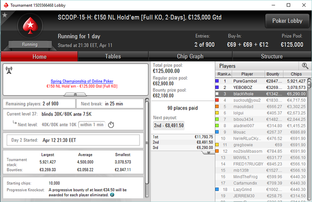This screenshot has width=312, height=202.
Task: Sort players by Player column header
Action: [x=247, y=74]
